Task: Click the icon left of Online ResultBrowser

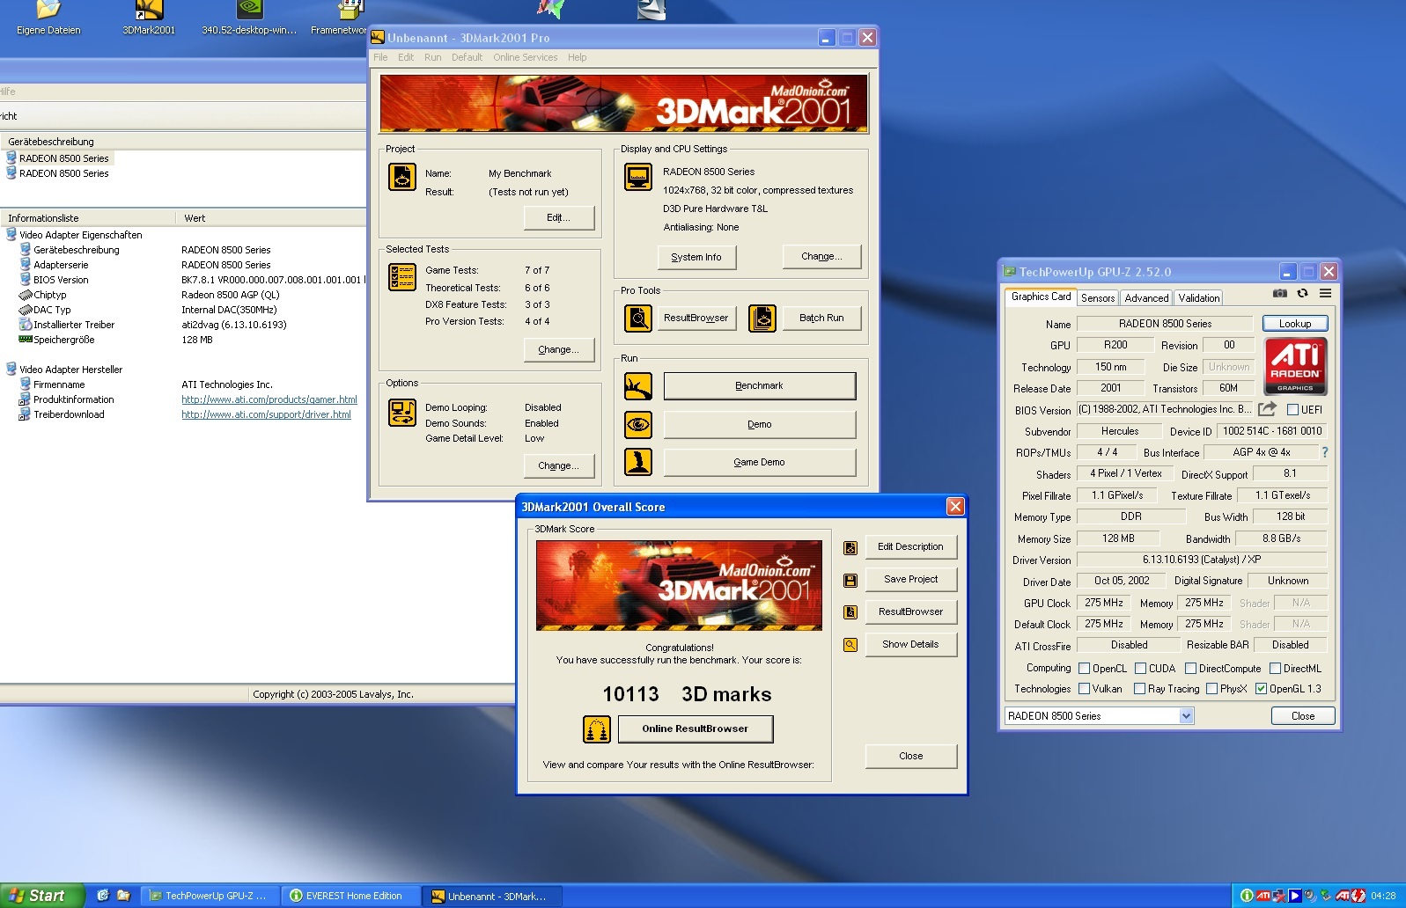Action: point(597,729)
